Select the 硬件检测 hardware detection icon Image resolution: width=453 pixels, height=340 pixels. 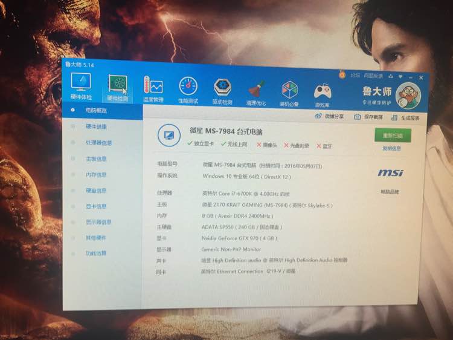pyautogui.click(x=118, y=88)
